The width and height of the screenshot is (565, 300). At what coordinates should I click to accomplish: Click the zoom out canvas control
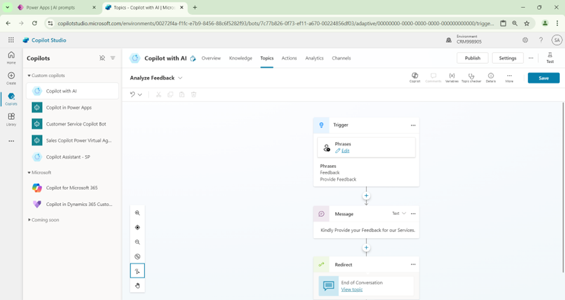coord(138,242)
